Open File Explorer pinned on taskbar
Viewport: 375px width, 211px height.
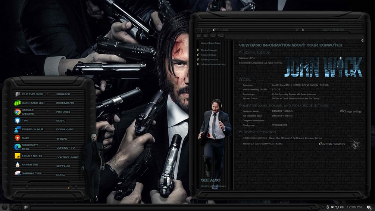[26, 207]
